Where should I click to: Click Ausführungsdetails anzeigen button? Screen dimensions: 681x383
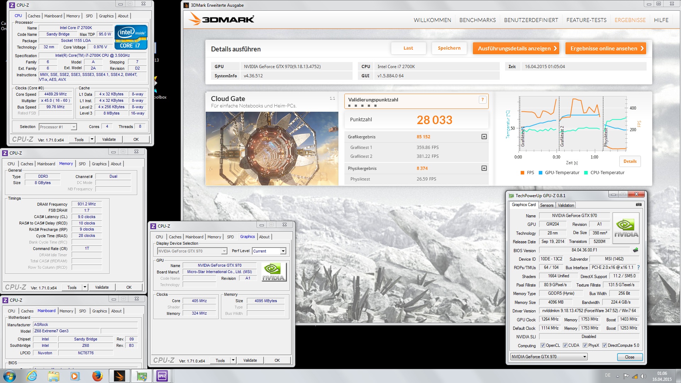pyautogui.click(x=516, y=49)
